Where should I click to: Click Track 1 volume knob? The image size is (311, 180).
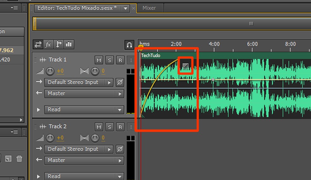pos(50,71)
